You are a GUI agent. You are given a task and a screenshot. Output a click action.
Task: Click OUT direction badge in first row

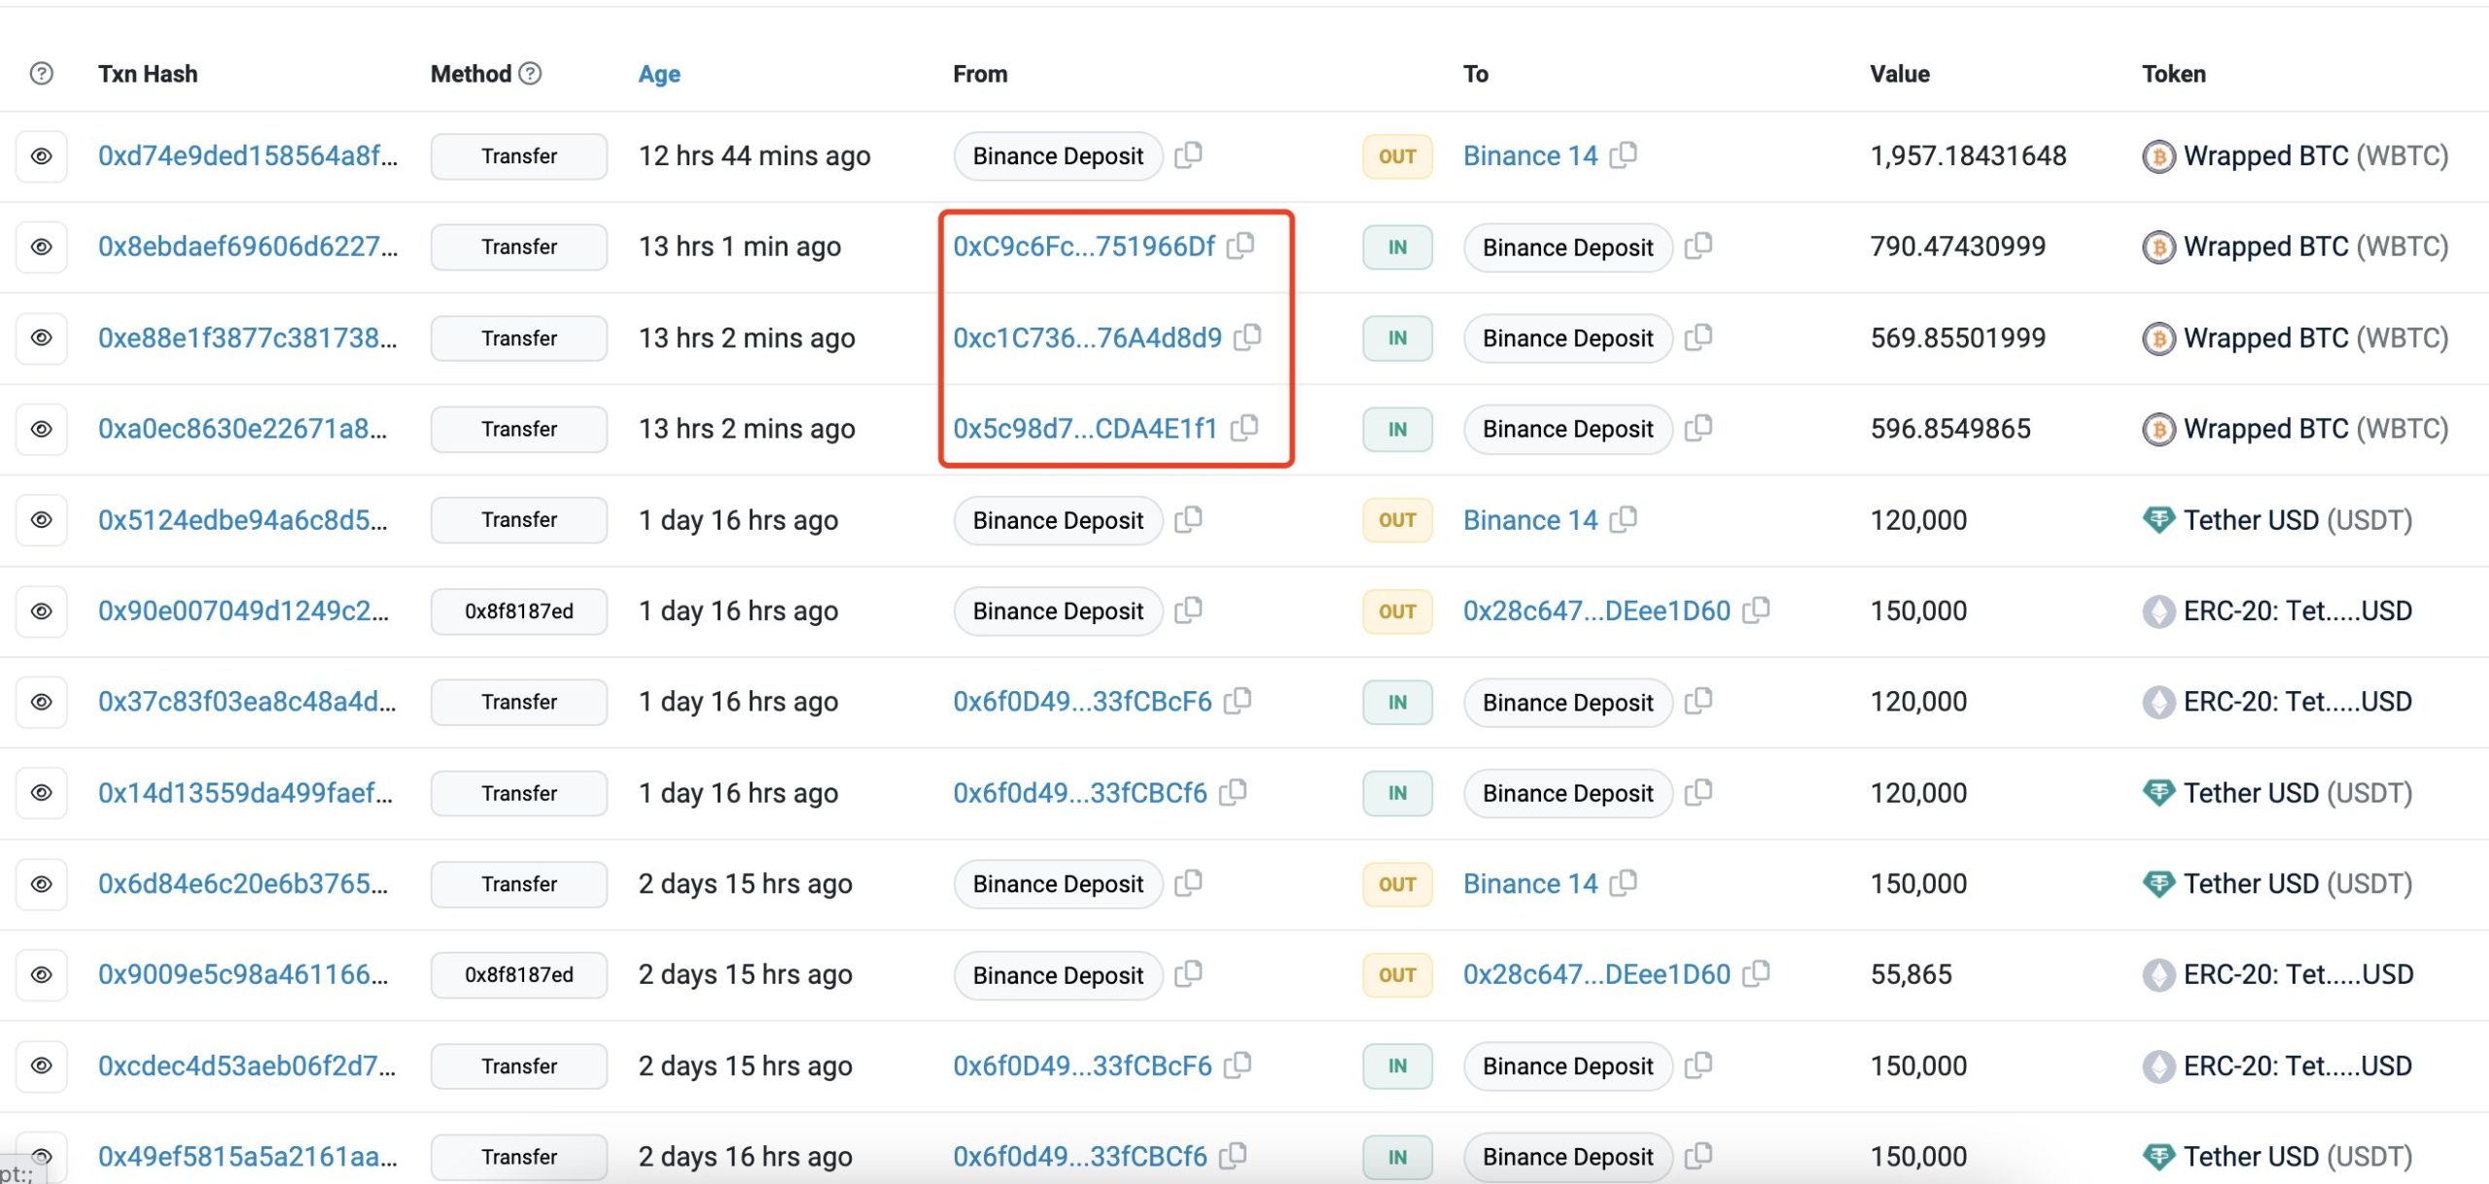tap(1396, 156)
